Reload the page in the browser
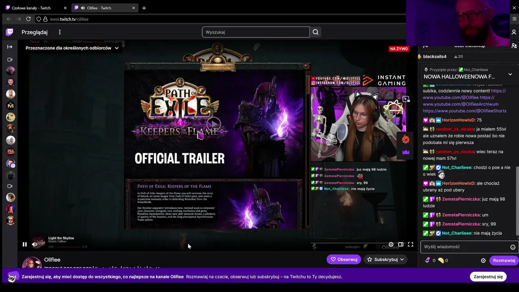This screenshot has height=292, width=519. coord(28,19)
